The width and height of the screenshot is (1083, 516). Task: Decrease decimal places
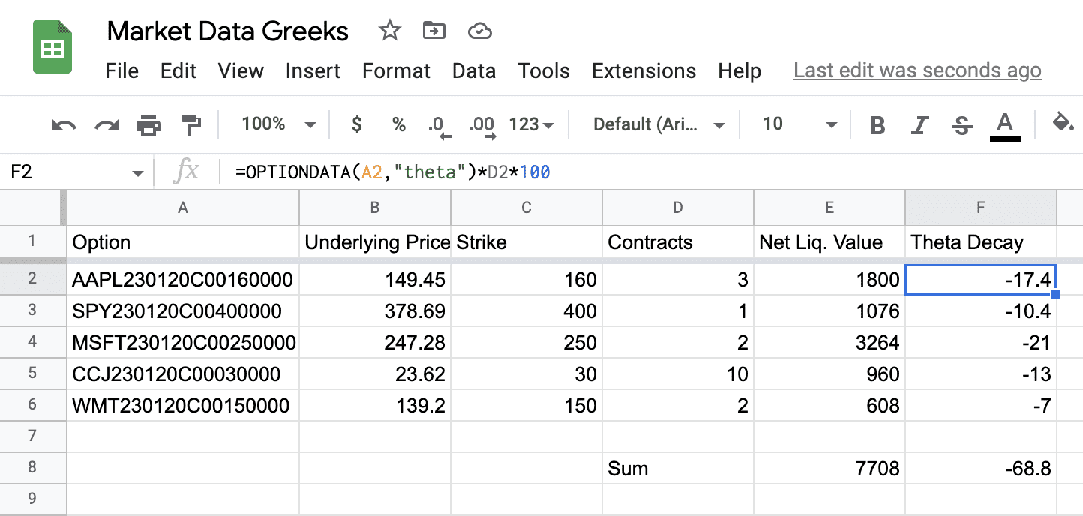[x=438, y=126]
